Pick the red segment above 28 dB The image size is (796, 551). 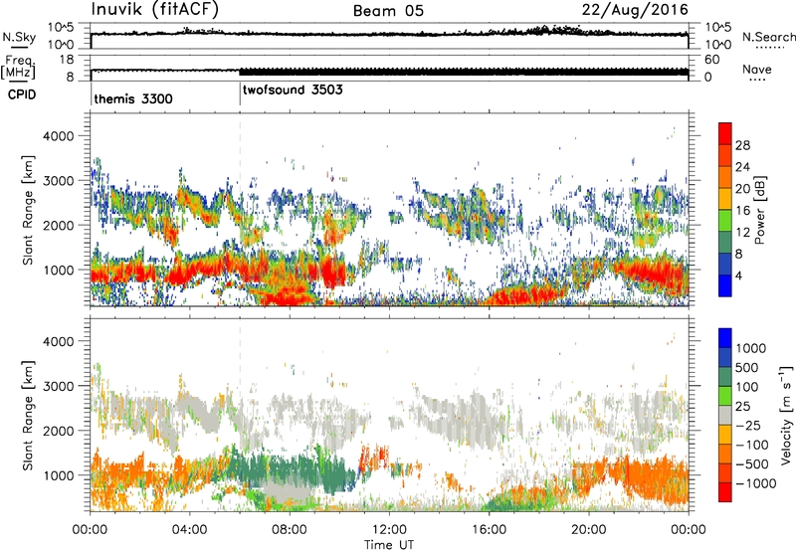[725, 133]
